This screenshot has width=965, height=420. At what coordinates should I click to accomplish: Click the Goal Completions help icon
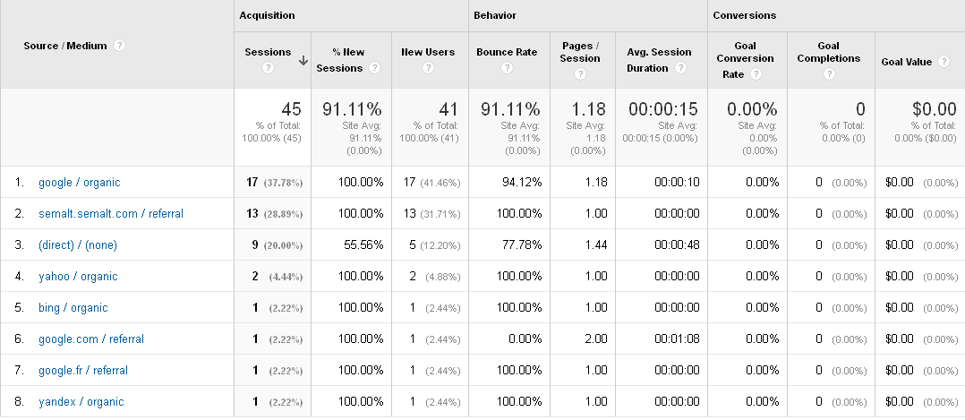829,74
